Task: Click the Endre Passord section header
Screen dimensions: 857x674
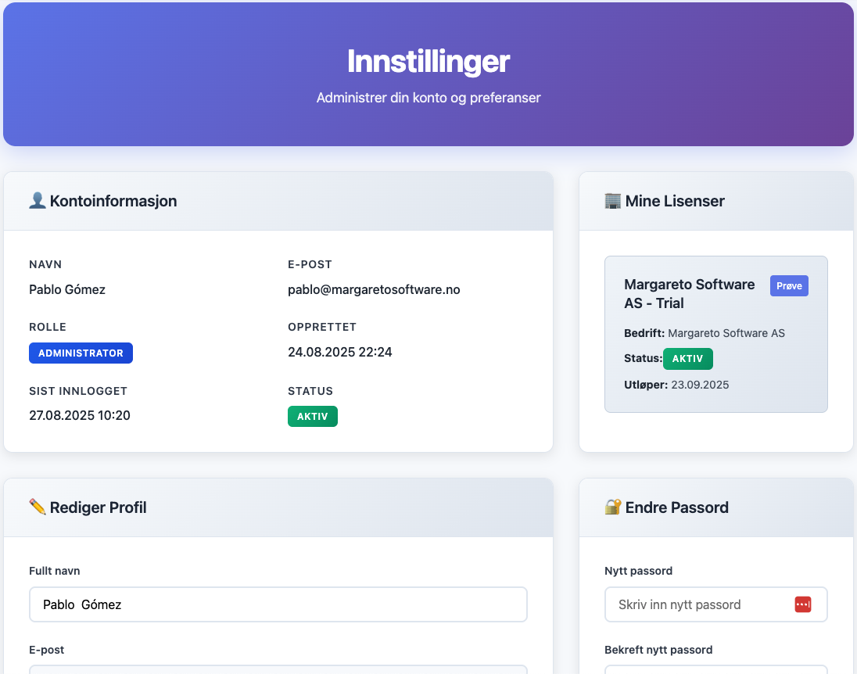Action: [677, 507]
